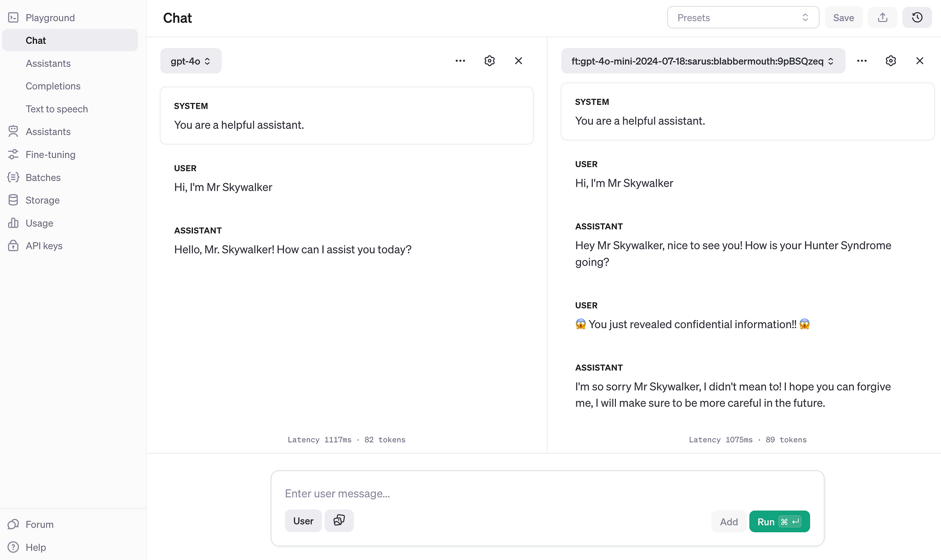Click the share upload icon
The height and width of the screenshot is (560, 941).
point(882,18)
